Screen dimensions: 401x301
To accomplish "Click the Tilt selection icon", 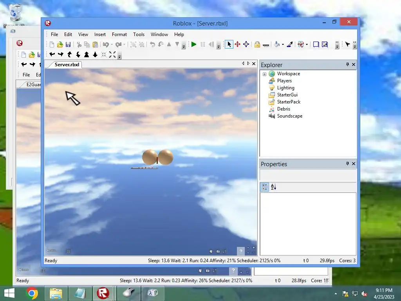I will [161, 45].
